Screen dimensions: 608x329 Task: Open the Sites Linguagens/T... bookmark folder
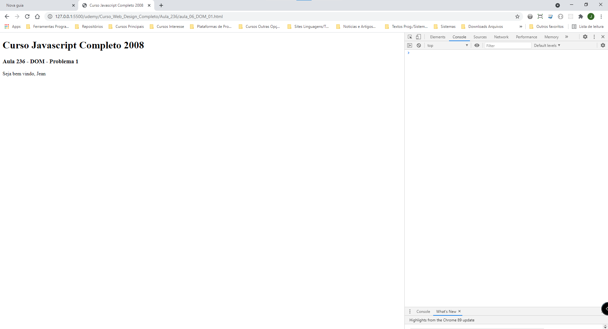tap(308, 27)
